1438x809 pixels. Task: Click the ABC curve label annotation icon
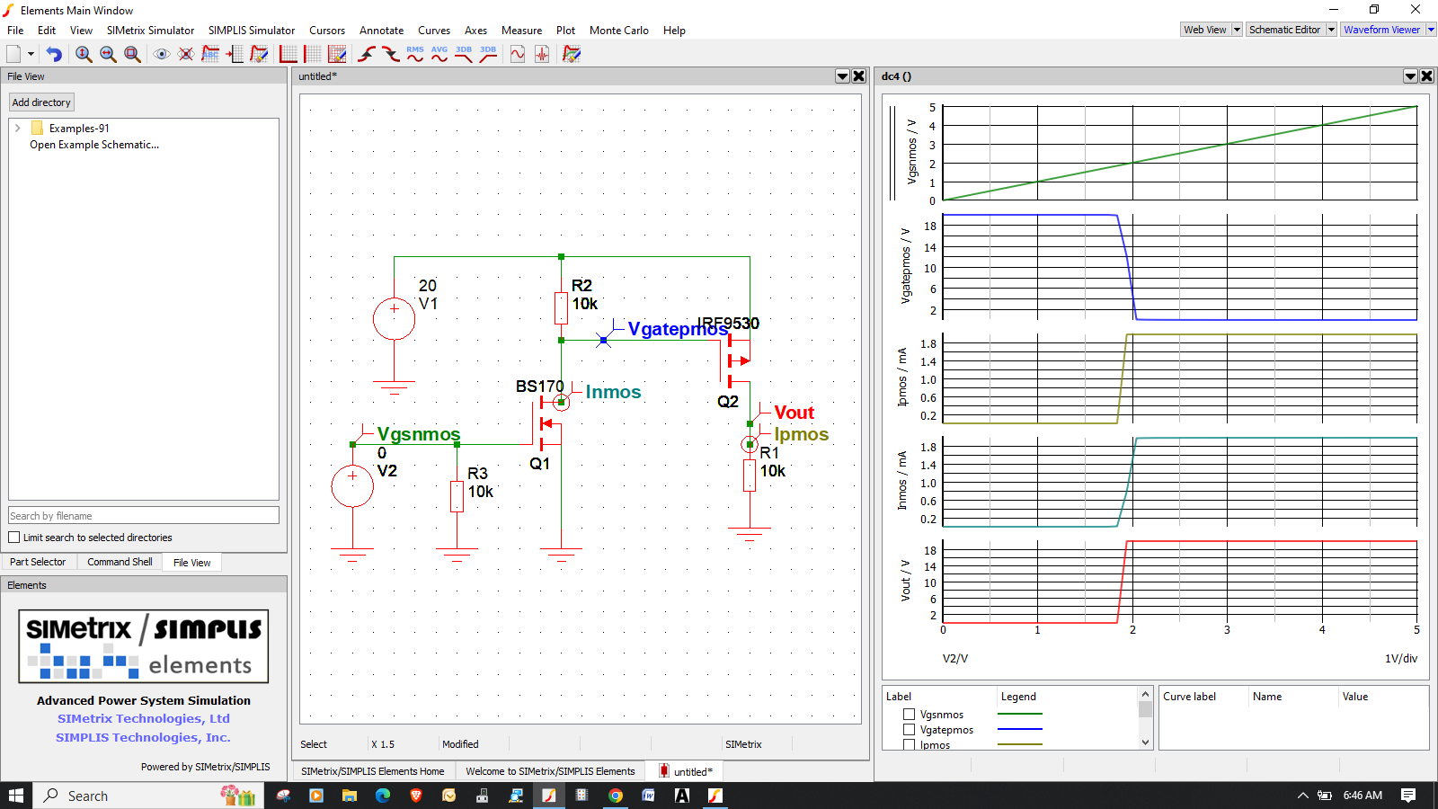(x=210, y=54)
